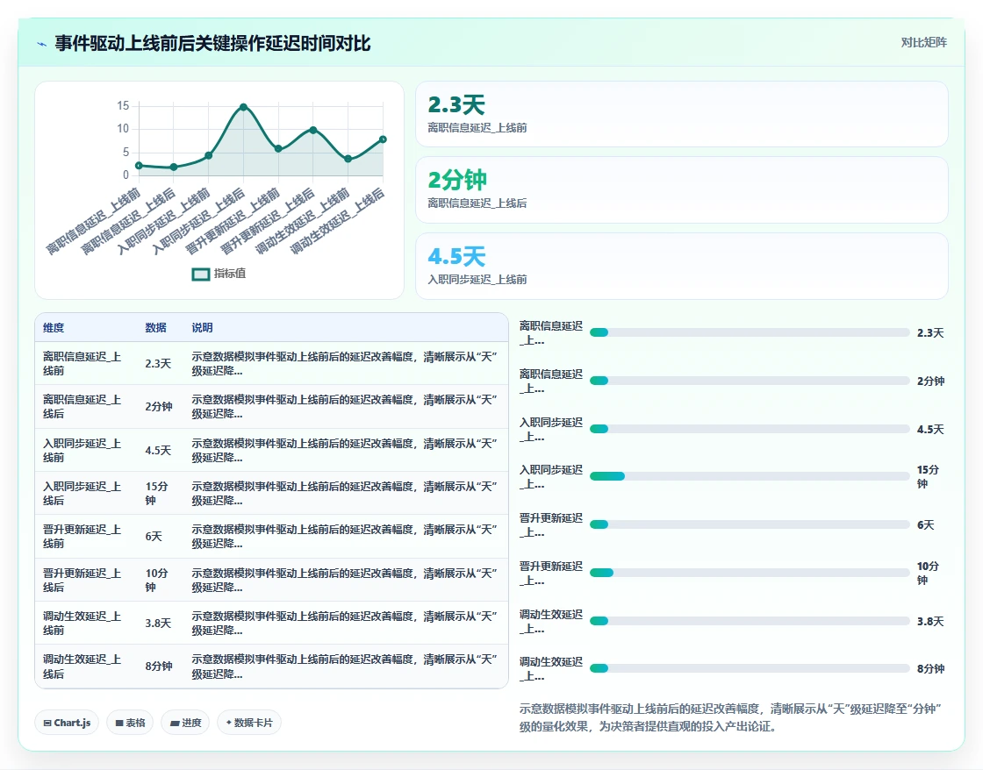Click the 数据 column header
Viewport: 983px width, 770px height.
pyautogui.click(x=155, y=328)
